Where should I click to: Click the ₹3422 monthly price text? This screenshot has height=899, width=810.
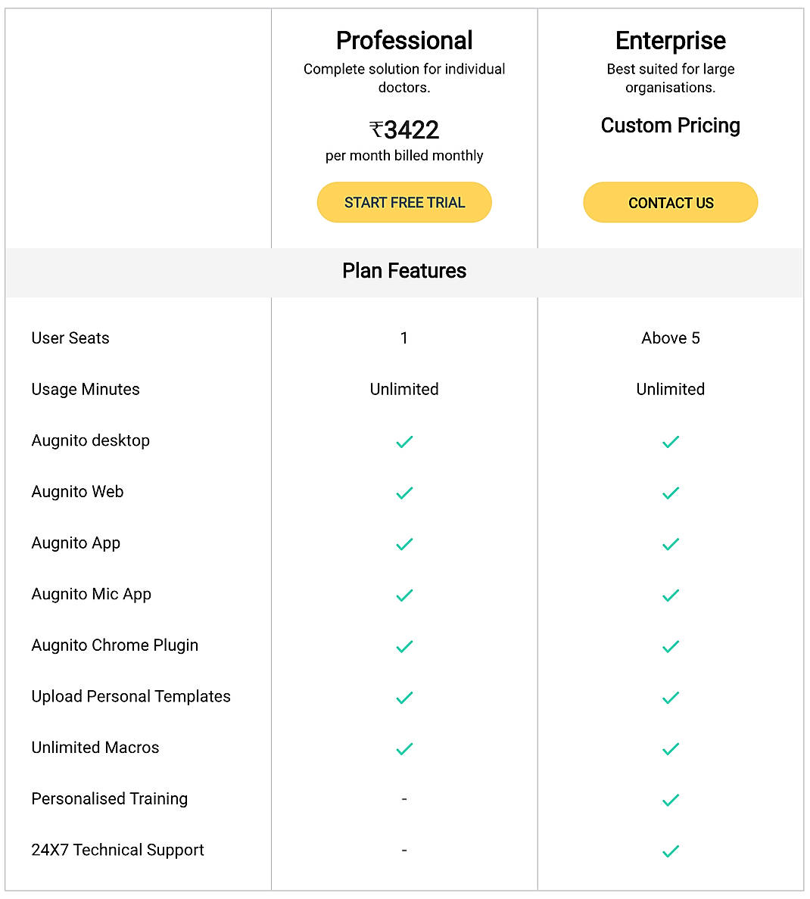tap(403, 129)
